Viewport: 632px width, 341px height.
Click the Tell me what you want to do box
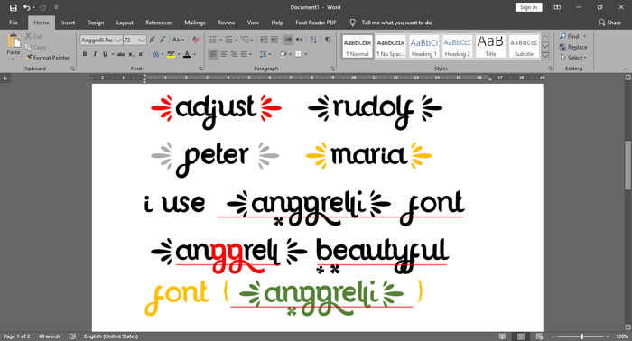[396, 23]
